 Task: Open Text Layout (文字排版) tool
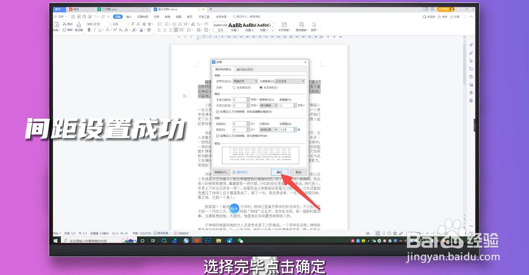coord(284,26)
